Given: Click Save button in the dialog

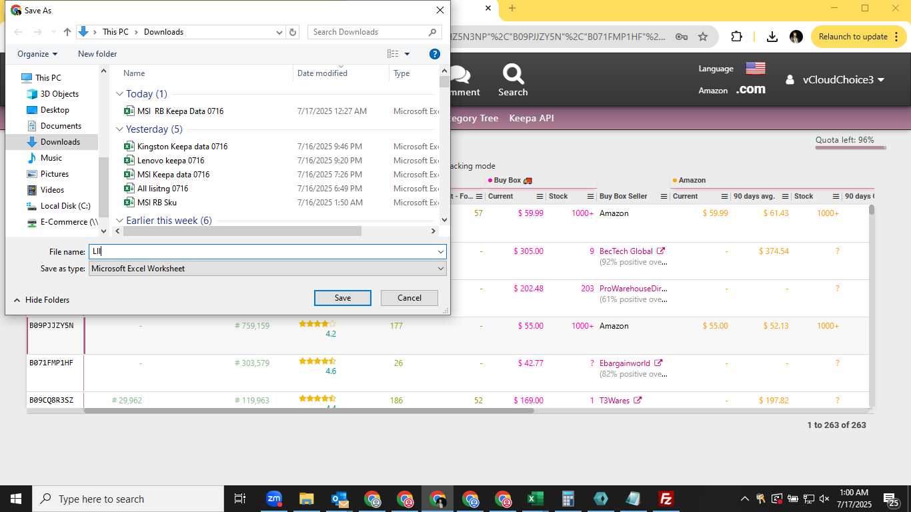Looking at the screenshot, I should tap(343, 298).
